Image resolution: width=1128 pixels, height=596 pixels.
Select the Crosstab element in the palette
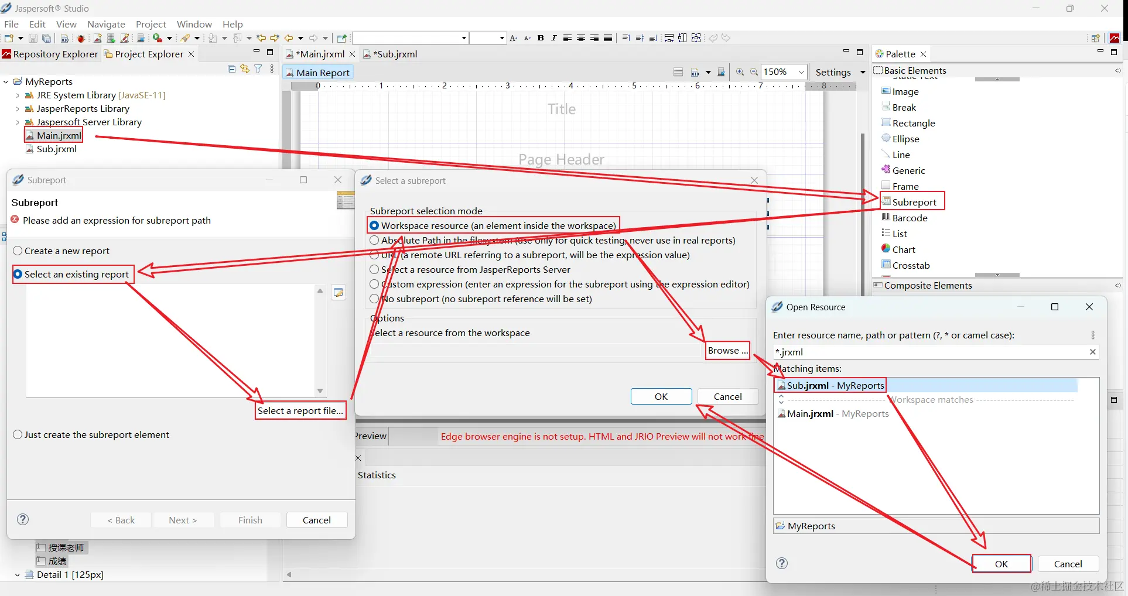(x=905, y=266)
